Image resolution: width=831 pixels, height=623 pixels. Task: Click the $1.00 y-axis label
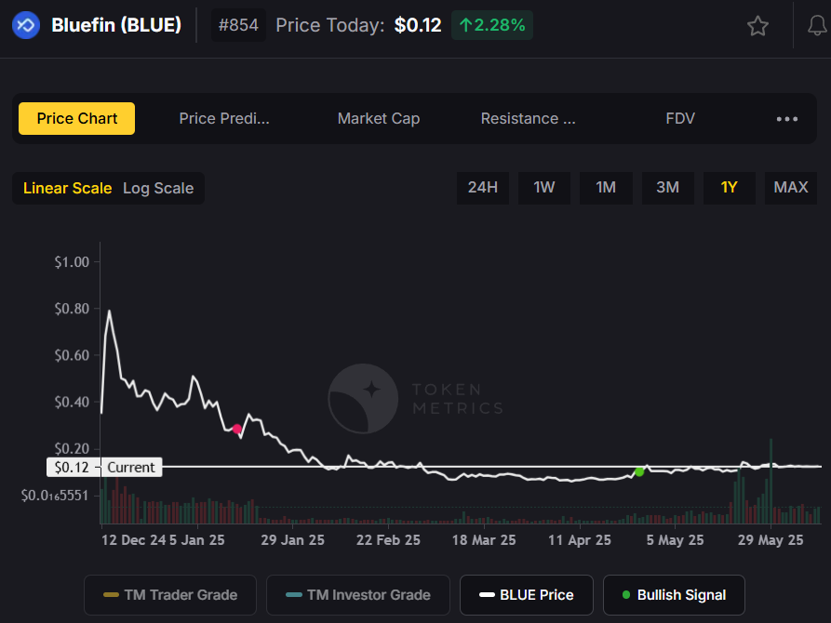[x=72, y=261]
